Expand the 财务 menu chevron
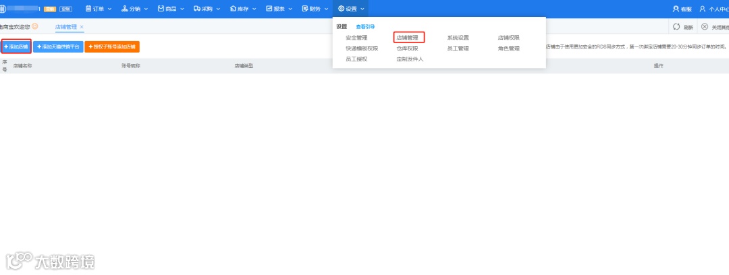The width and height of the screenshot is (729, 275). pyautogui.click(x=327, y=9)
